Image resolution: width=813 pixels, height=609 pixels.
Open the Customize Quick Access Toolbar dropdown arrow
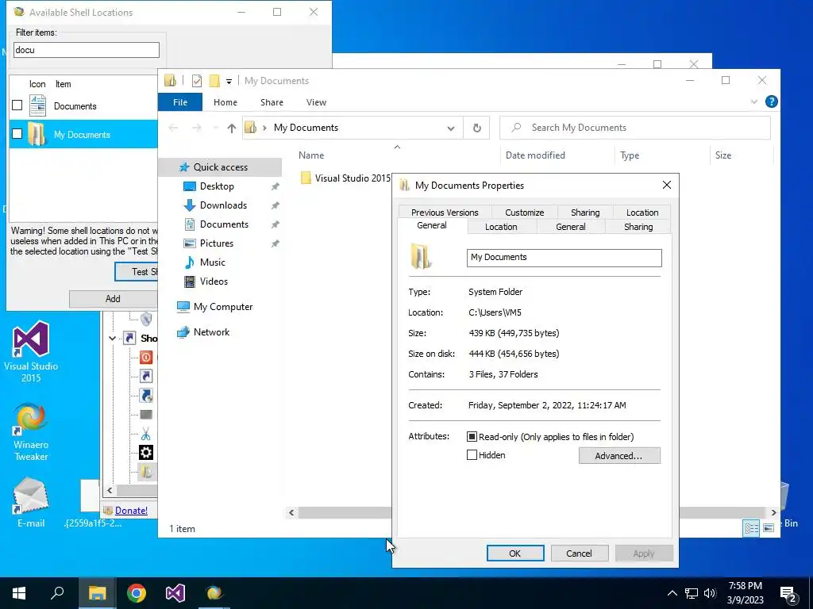tap(229, 82)
